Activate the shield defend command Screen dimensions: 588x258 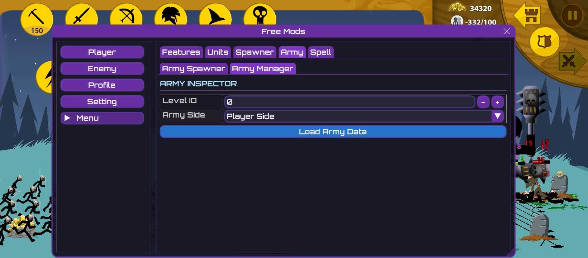[544, 42]
